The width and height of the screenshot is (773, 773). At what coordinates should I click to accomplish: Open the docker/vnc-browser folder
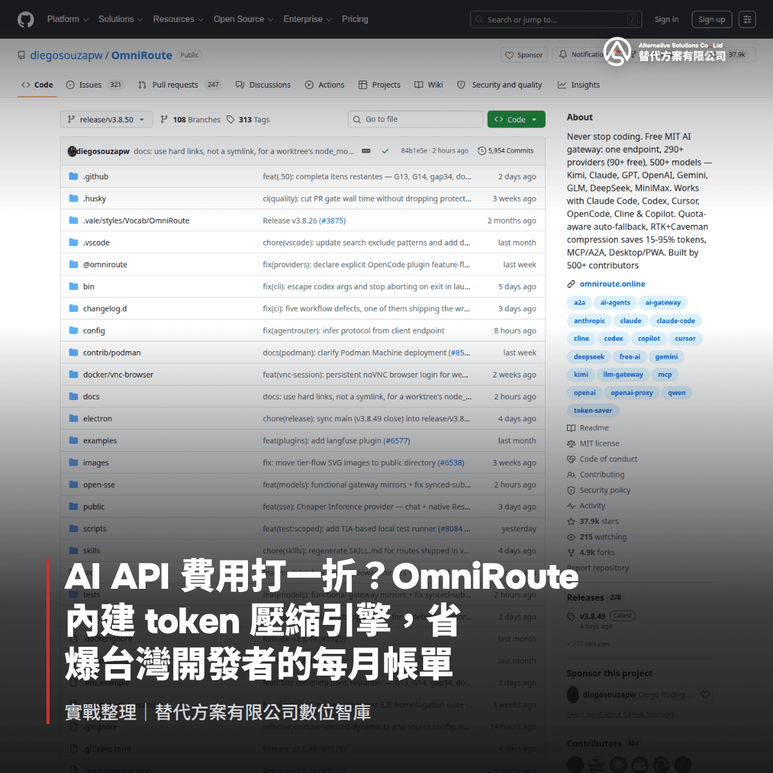[118, 374]
